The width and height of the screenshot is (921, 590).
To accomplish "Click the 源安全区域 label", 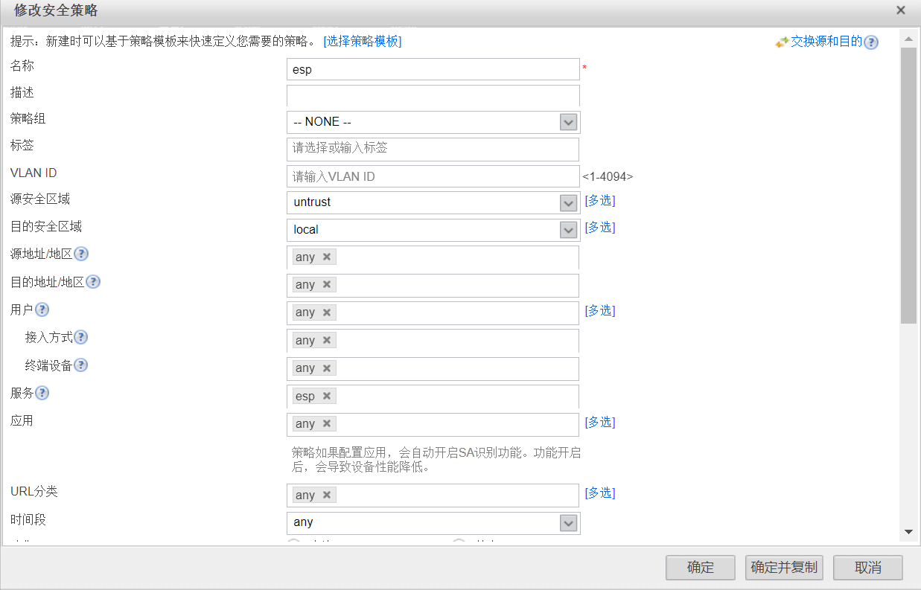I will tap(40, 199).
